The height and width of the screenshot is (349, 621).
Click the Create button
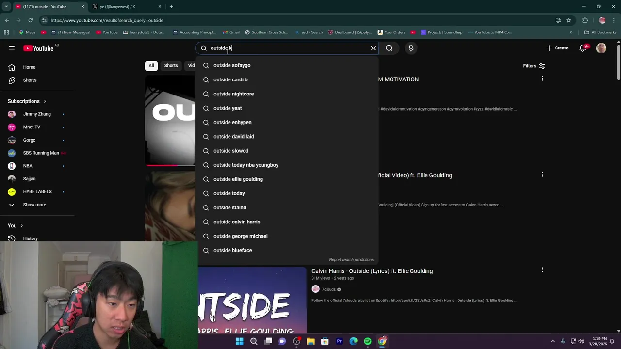557,48
